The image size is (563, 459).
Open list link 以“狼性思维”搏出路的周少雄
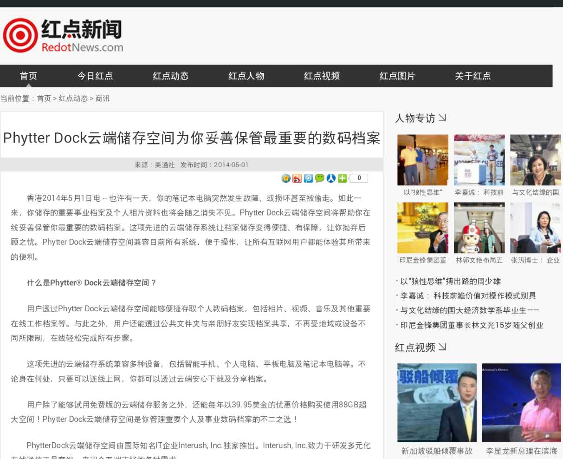pyautogui.click(x=450, y=281)
